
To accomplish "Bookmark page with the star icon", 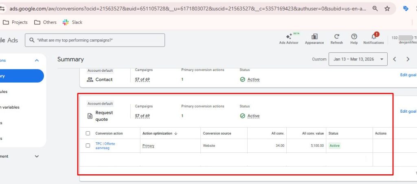I will click(x=387, y=9).
